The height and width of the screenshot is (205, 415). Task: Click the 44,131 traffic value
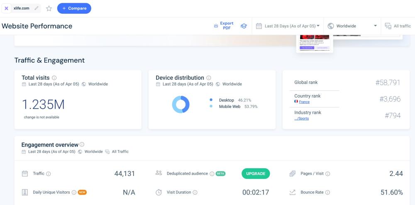(x=124, y=173)
